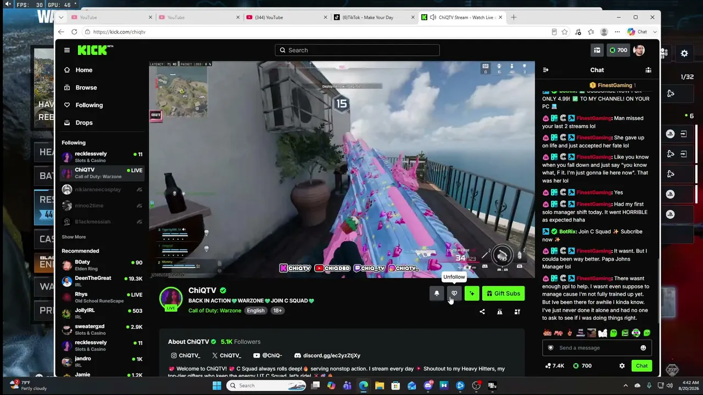This screenshot has width=703, height=395.
Task: Expand Show More under Following
Action: point(74,237)
